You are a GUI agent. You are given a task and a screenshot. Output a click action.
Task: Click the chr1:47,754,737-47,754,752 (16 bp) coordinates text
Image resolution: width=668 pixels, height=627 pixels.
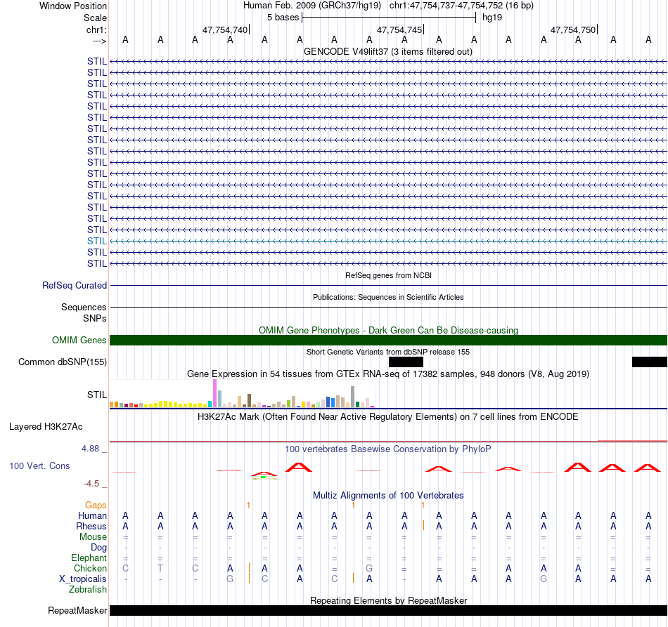click(461, 6)
